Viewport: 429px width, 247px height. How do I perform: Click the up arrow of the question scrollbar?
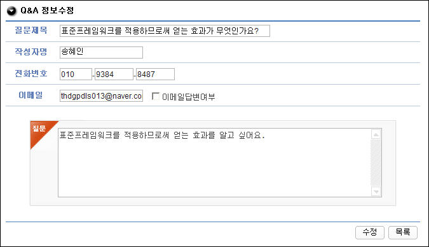coord(376,134)
